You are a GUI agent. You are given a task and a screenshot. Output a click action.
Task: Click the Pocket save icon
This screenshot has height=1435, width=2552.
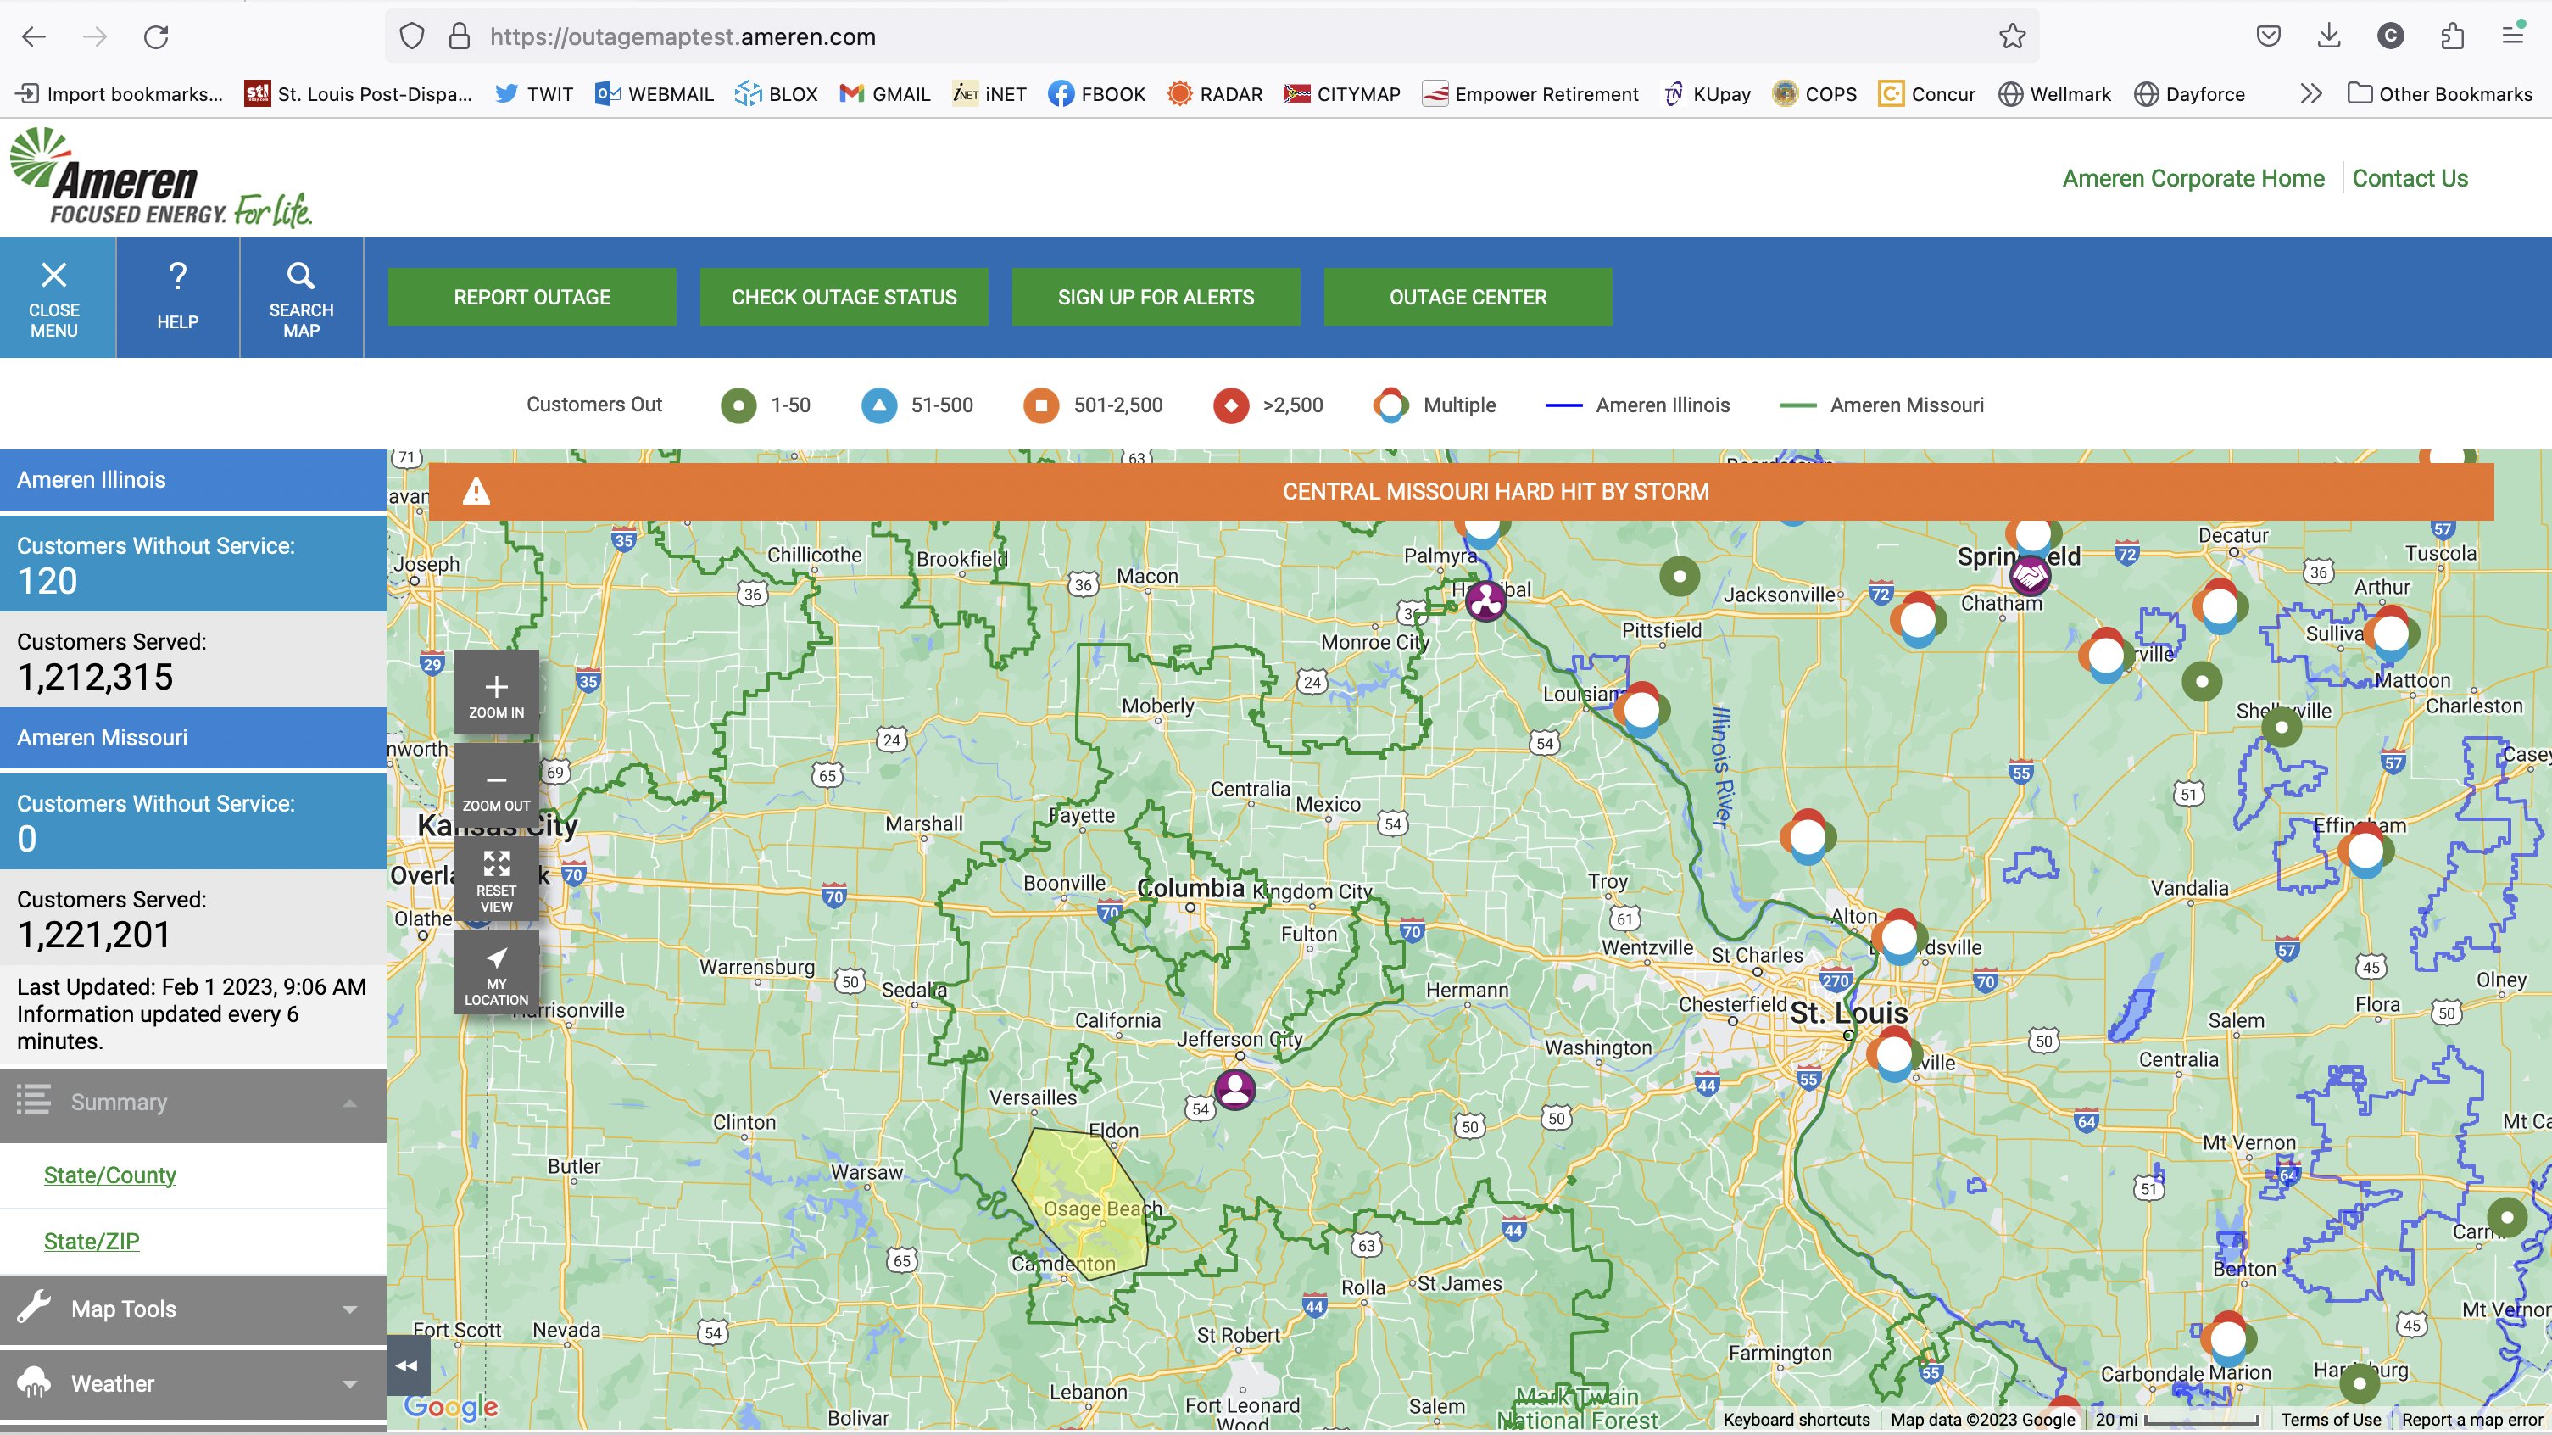tap(2269, 36)
